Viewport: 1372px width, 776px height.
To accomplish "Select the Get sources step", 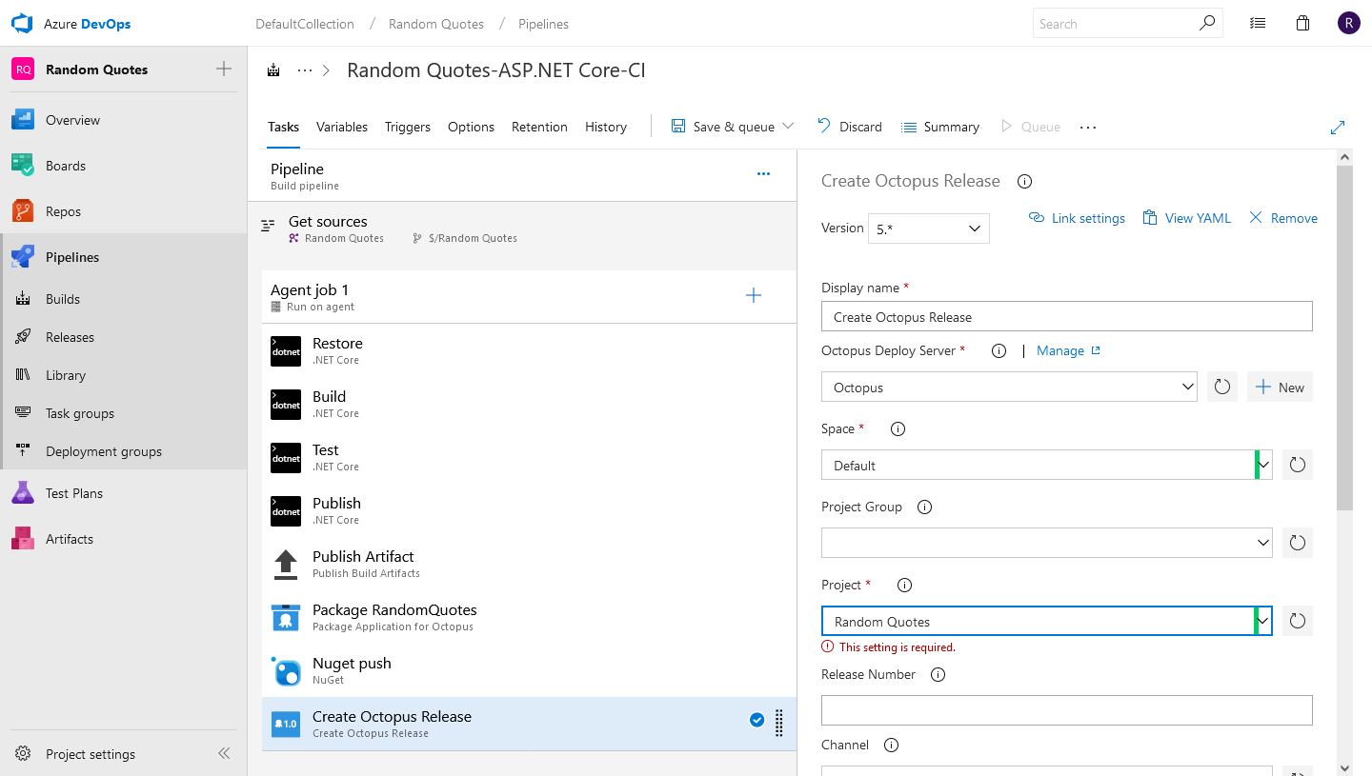I will pos(522,229).
